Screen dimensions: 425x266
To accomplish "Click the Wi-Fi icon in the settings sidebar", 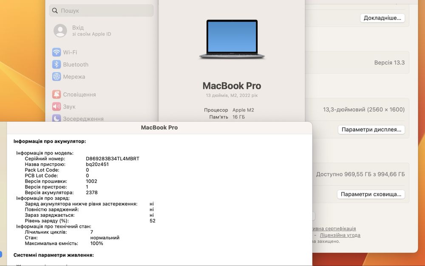I will (x=57, y=52).
